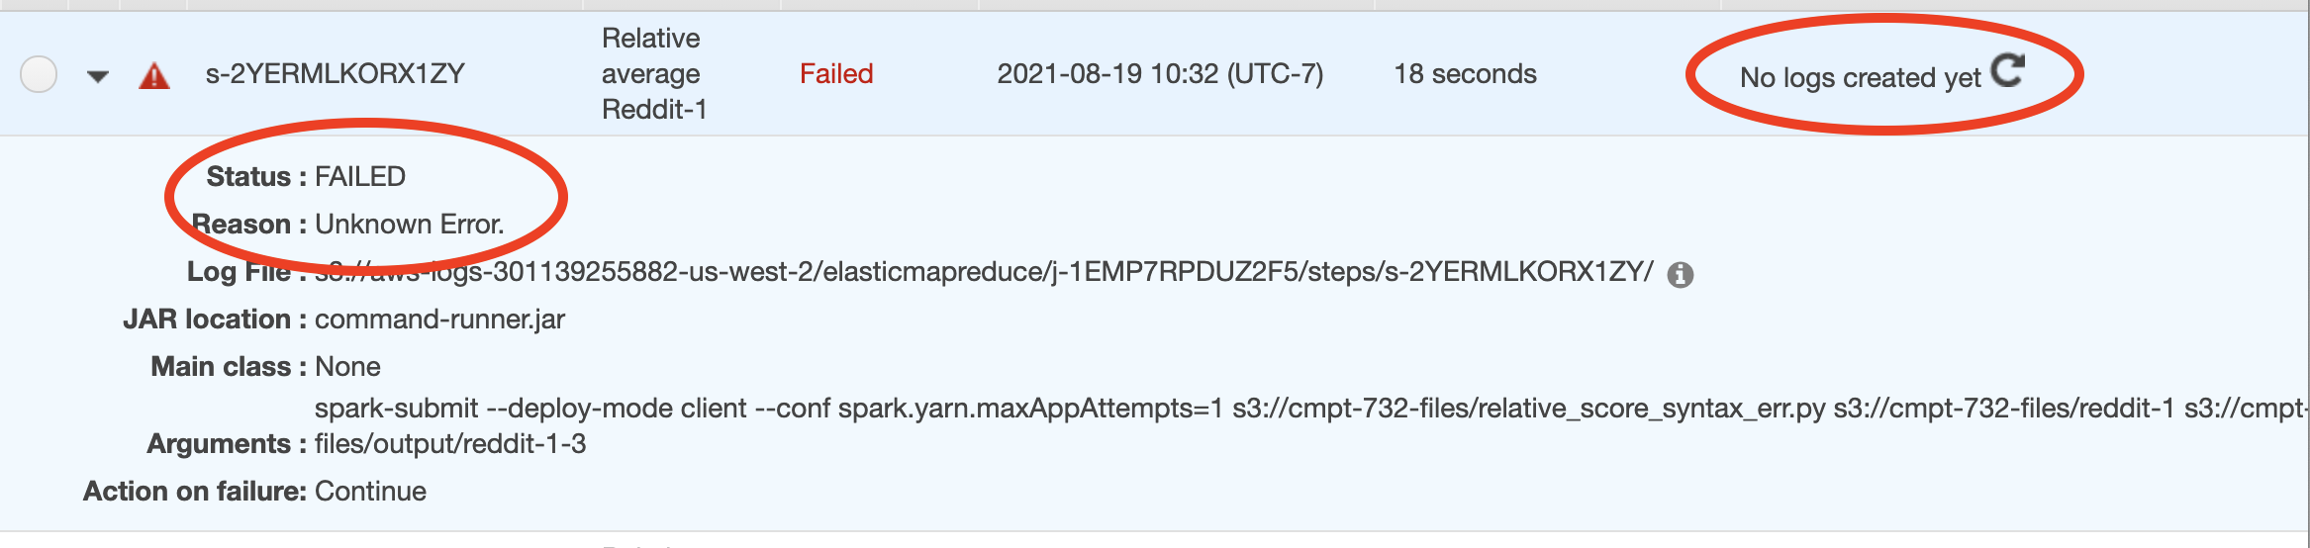Click the info icon beside the log file path
This screenshot has height=548, width=2310.
click(x=1680, y=274)
